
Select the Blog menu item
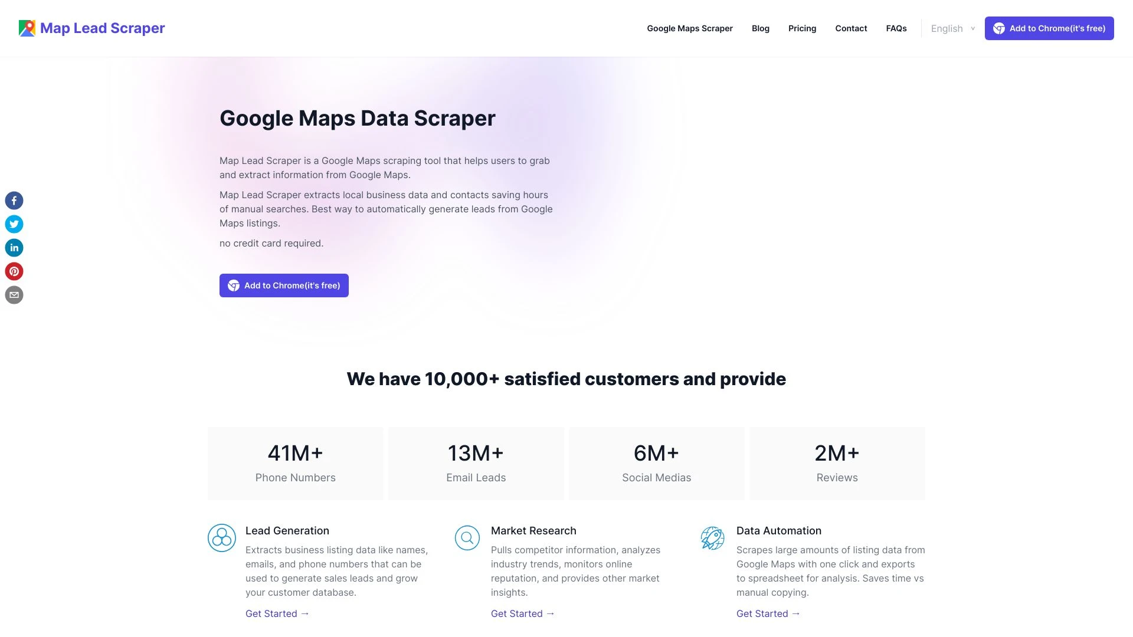tap(760, 28)
